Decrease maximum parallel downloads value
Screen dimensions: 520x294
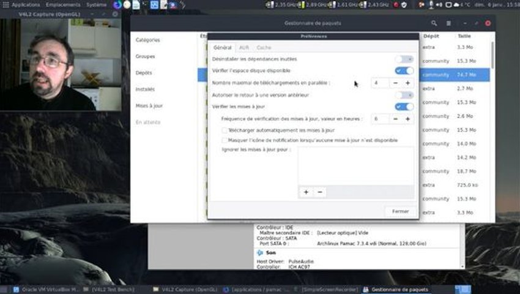click(395, 83)
